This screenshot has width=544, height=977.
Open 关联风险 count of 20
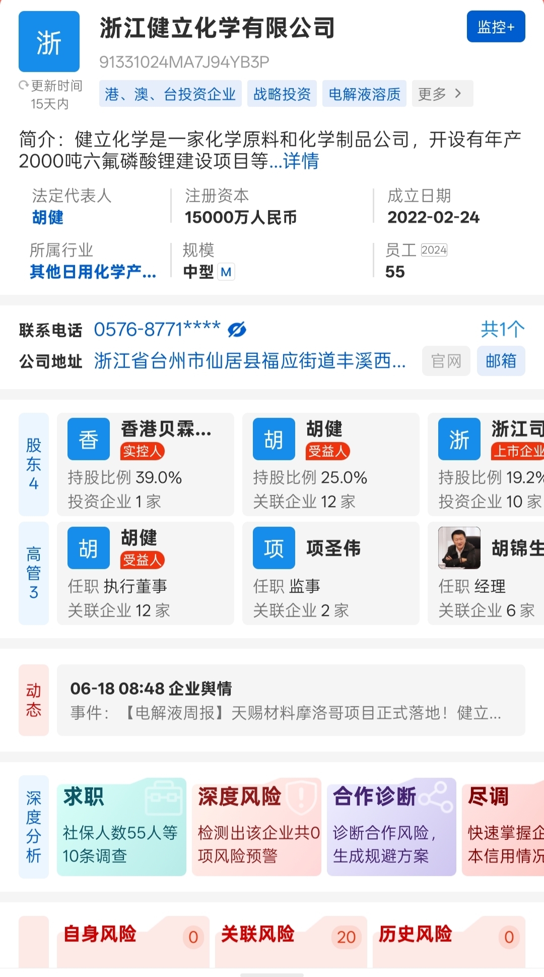pos(346,937)
